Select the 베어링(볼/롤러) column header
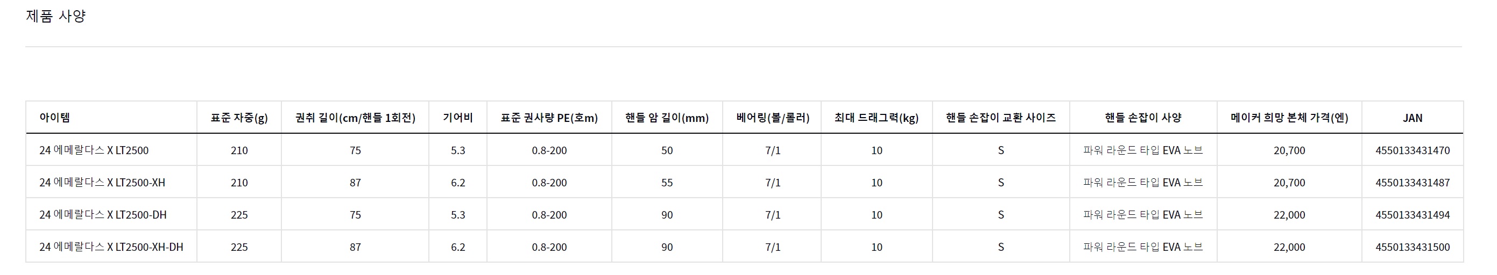The width and height of the screenshot is (1497, 275). (x=772, y=118)
